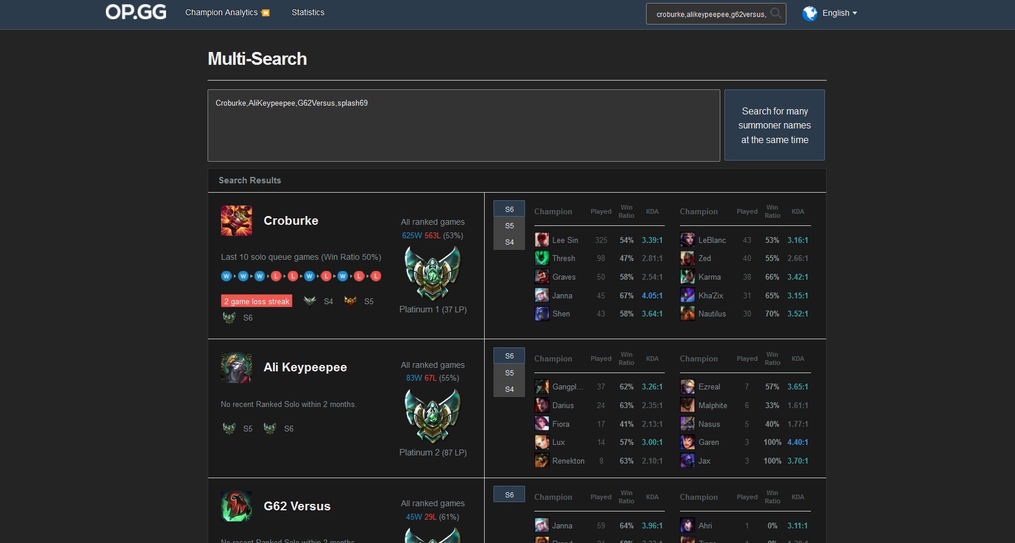
Task: Click the Lee Sin champion icon
Action: [x=542, y=240]
